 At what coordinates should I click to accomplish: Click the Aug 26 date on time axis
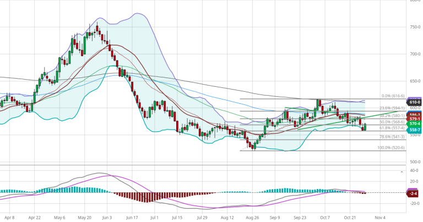252,217
